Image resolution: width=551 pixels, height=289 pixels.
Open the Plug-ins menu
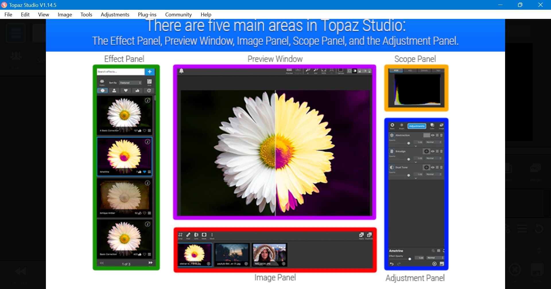pyautogui.click(x=147, y=15)
